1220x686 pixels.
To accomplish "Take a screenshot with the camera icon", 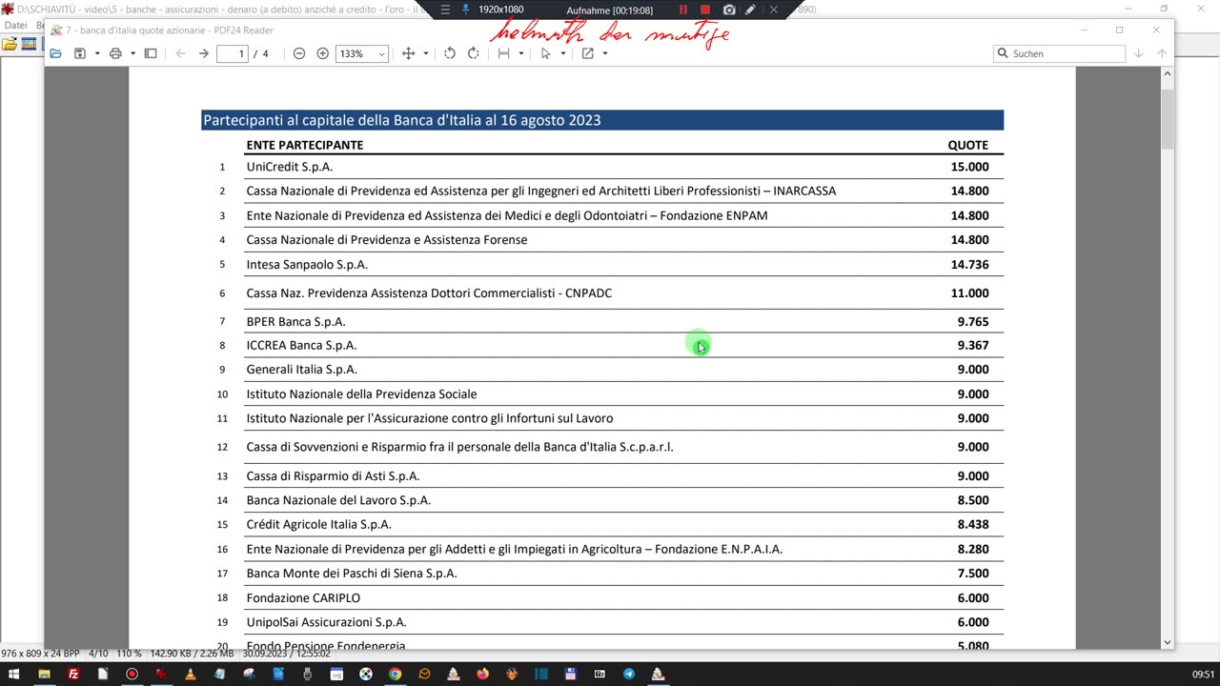I will pos(729,10).
